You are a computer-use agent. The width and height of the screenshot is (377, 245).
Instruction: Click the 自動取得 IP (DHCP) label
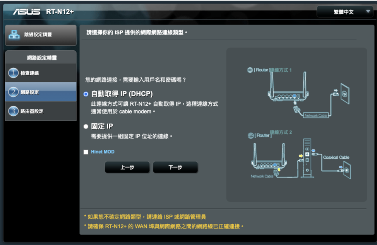pyautogui.click(x=122, y=94)
